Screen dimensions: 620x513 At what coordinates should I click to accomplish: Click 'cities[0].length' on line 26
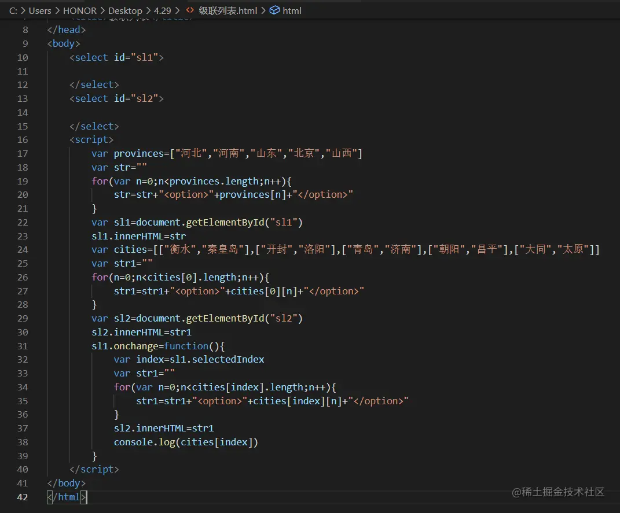coord(192,278)
